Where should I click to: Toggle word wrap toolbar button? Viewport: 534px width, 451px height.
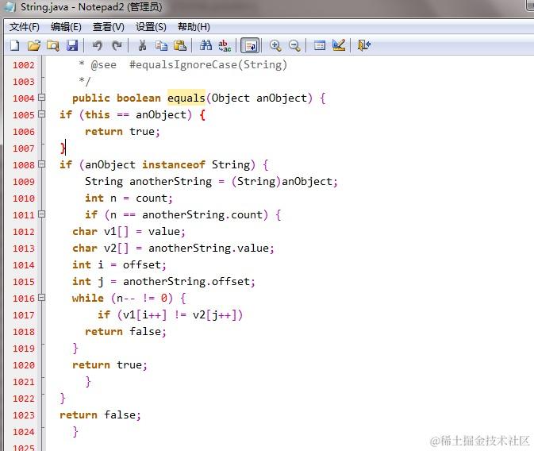[x=250, y=45]
